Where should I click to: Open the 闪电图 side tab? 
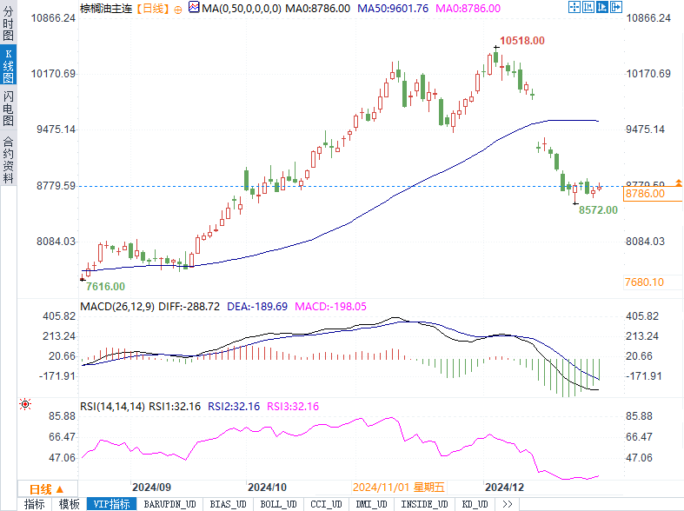pyautogui.click(x=8, y=109)
